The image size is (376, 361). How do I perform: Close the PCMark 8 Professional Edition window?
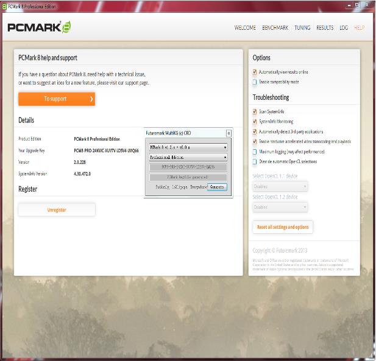(367, 4)
